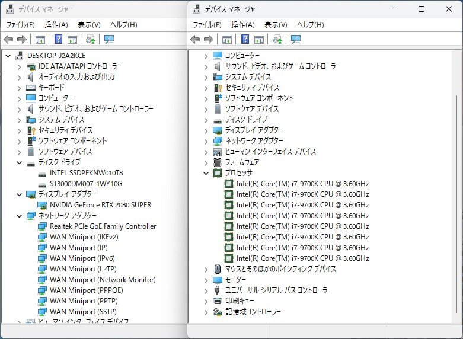Close the right Device Manager window
The height and width of the screenshot is (339, 463).
click(x=449, y=9)
